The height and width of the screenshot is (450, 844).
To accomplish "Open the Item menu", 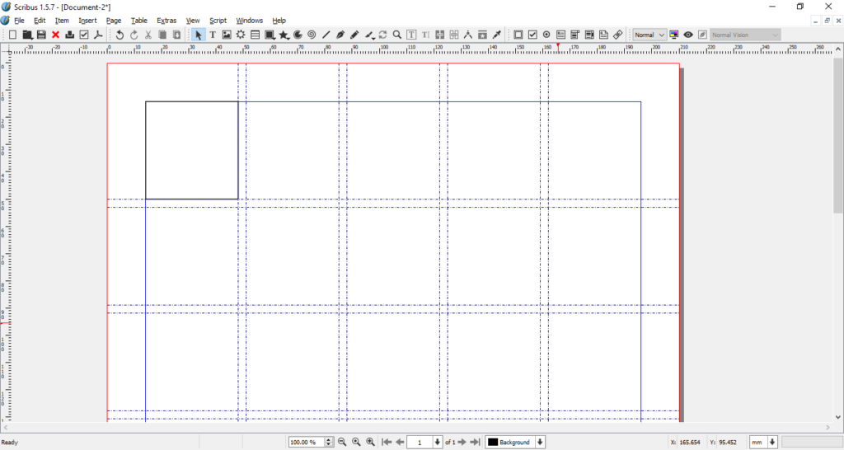I will point(62,21).
